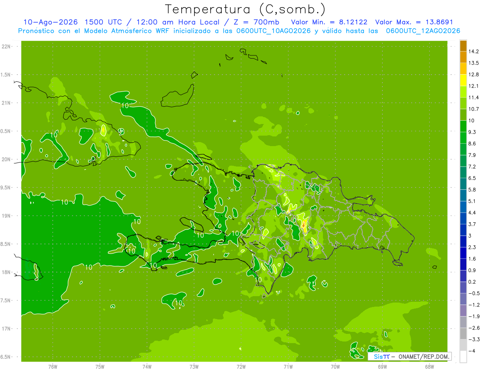Click the "7.5N" latitude tick label

pos(6,301)
